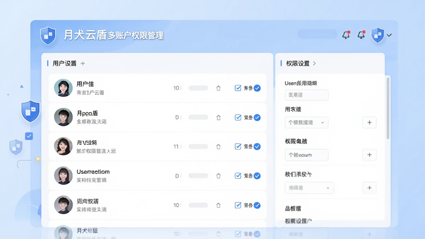Click the input field under Usen label
The image size is (425, 239).
(x=307, y=95)
